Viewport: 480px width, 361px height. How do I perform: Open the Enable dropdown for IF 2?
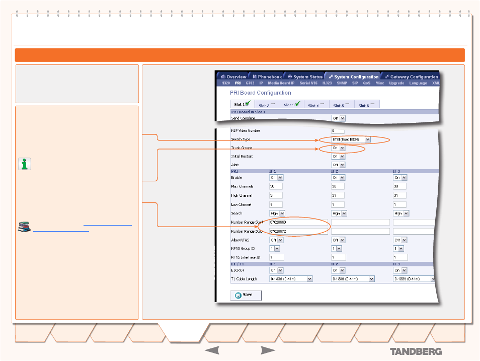[339, 178]
